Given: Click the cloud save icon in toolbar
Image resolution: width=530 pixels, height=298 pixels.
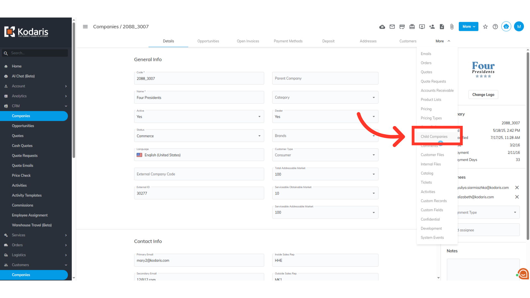Looking at the screenshot, I should click(382, 27).
